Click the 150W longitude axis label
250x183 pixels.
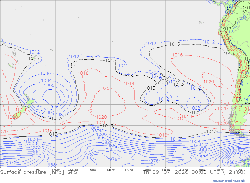[x=92, y=170]
